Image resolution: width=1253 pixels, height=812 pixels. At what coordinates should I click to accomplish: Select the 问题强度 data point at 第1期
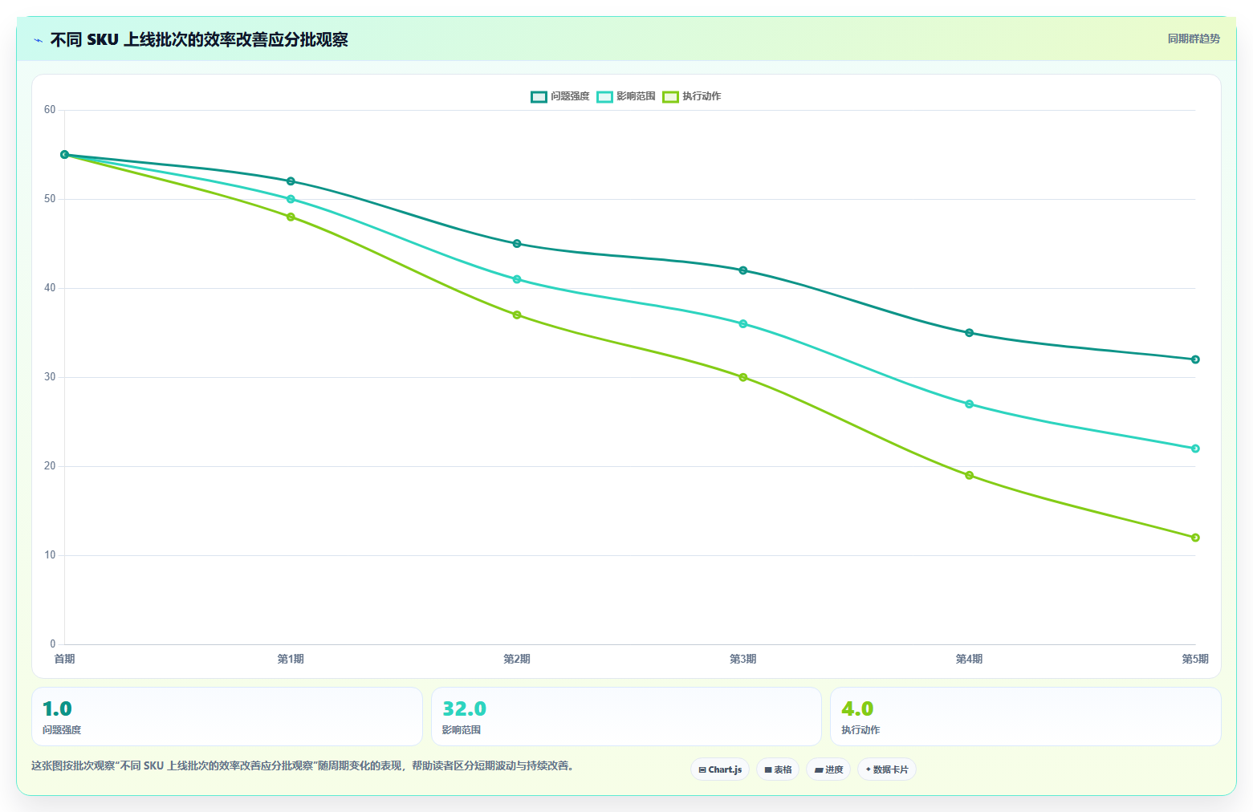coord(291,181)
